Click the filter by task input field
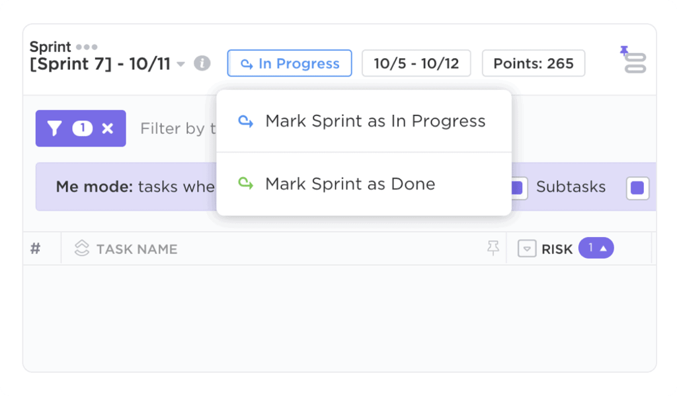The width and height of the screenshot is (677, 396). coord(175,128)
